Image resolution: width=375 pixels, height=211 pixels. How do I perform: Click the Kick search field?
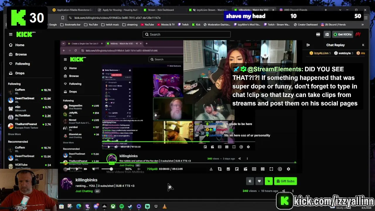(187, 34)
